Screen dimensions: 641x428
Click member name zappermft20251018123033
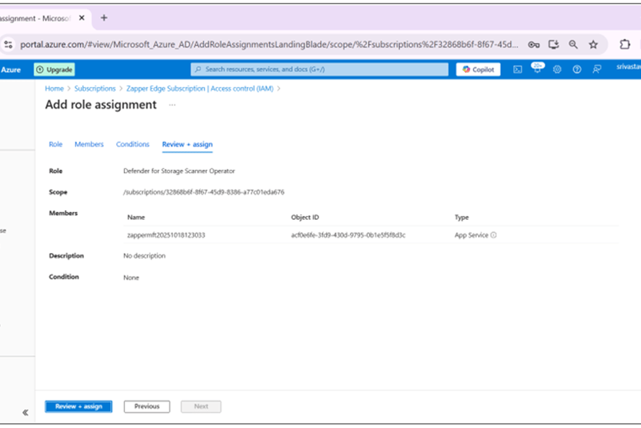click(166, 235)
